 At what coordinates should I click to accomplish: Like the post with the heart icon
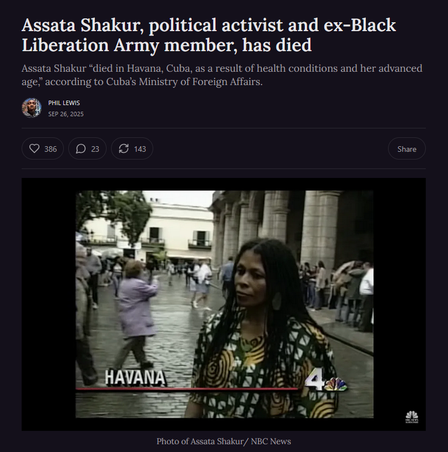coord(34,149)
